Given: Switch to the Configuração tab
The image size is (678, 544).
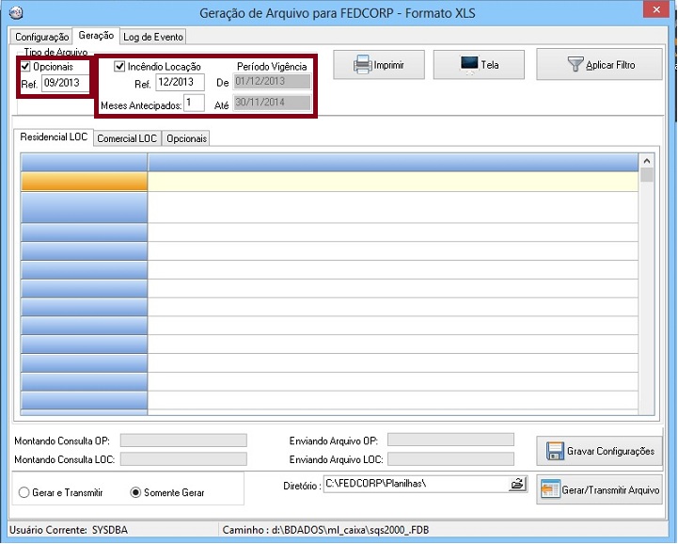Looking at the screenshot, I should (x=42, y=37).
